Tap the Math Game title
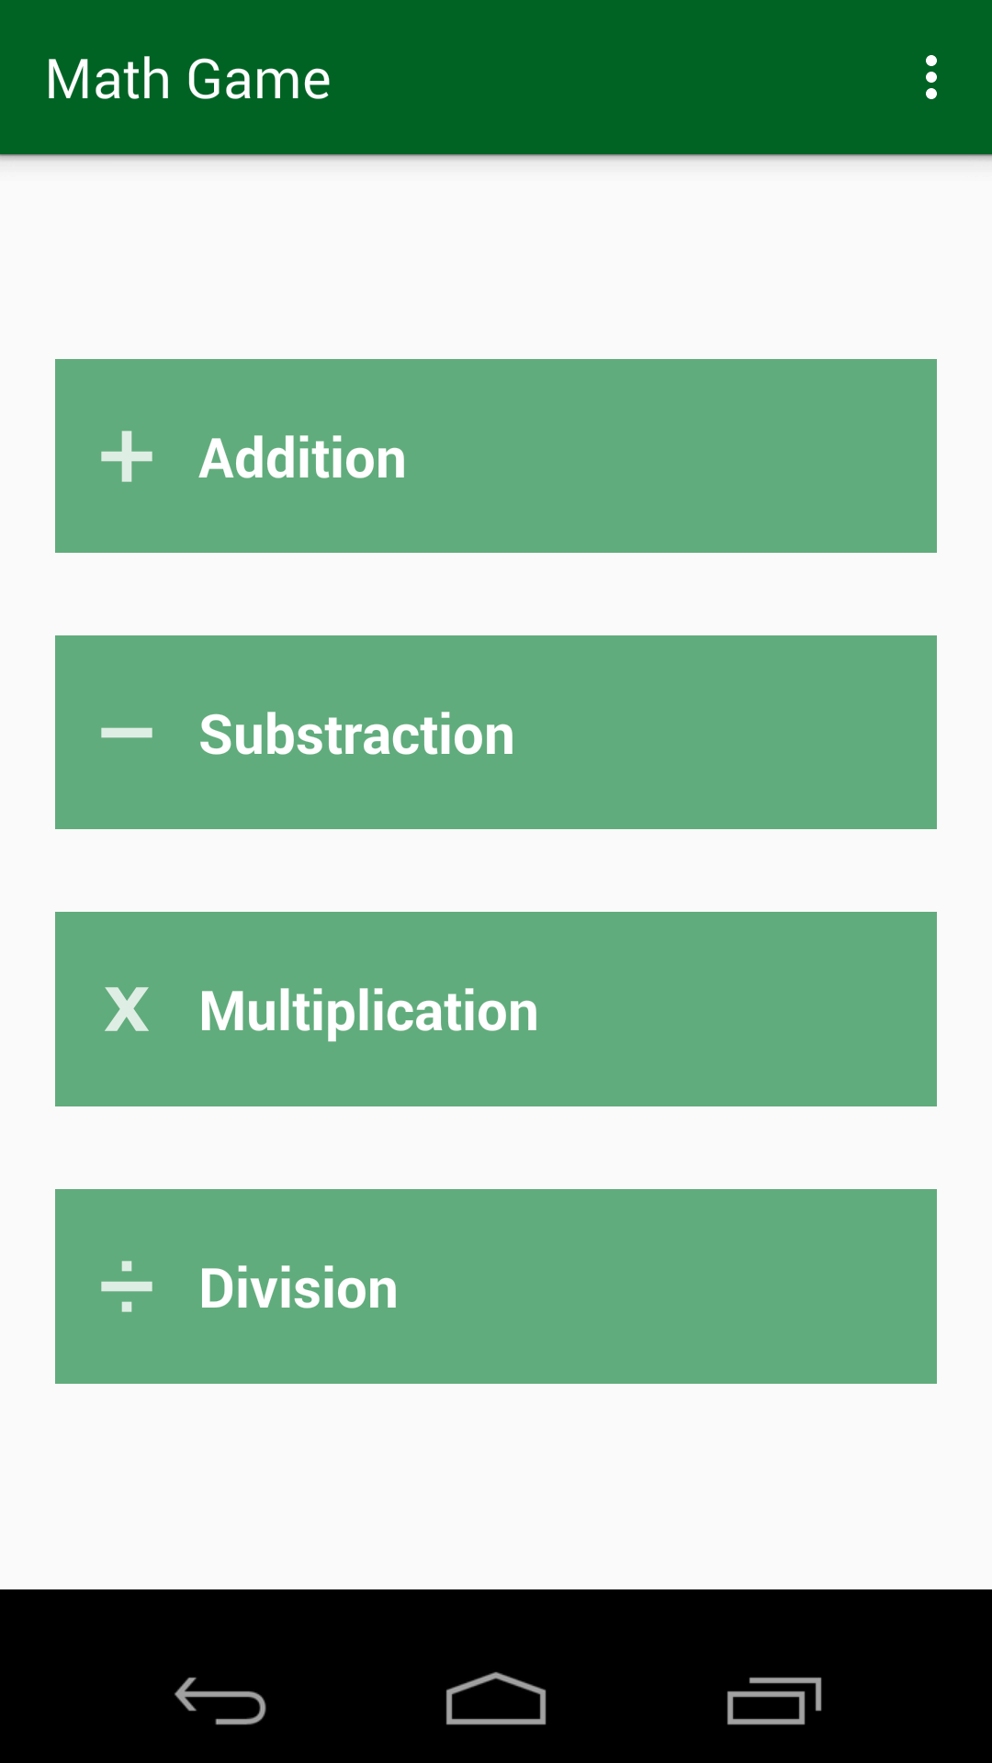The height and width of the screenshot is (1763, 992). click(x=188, y=79)
